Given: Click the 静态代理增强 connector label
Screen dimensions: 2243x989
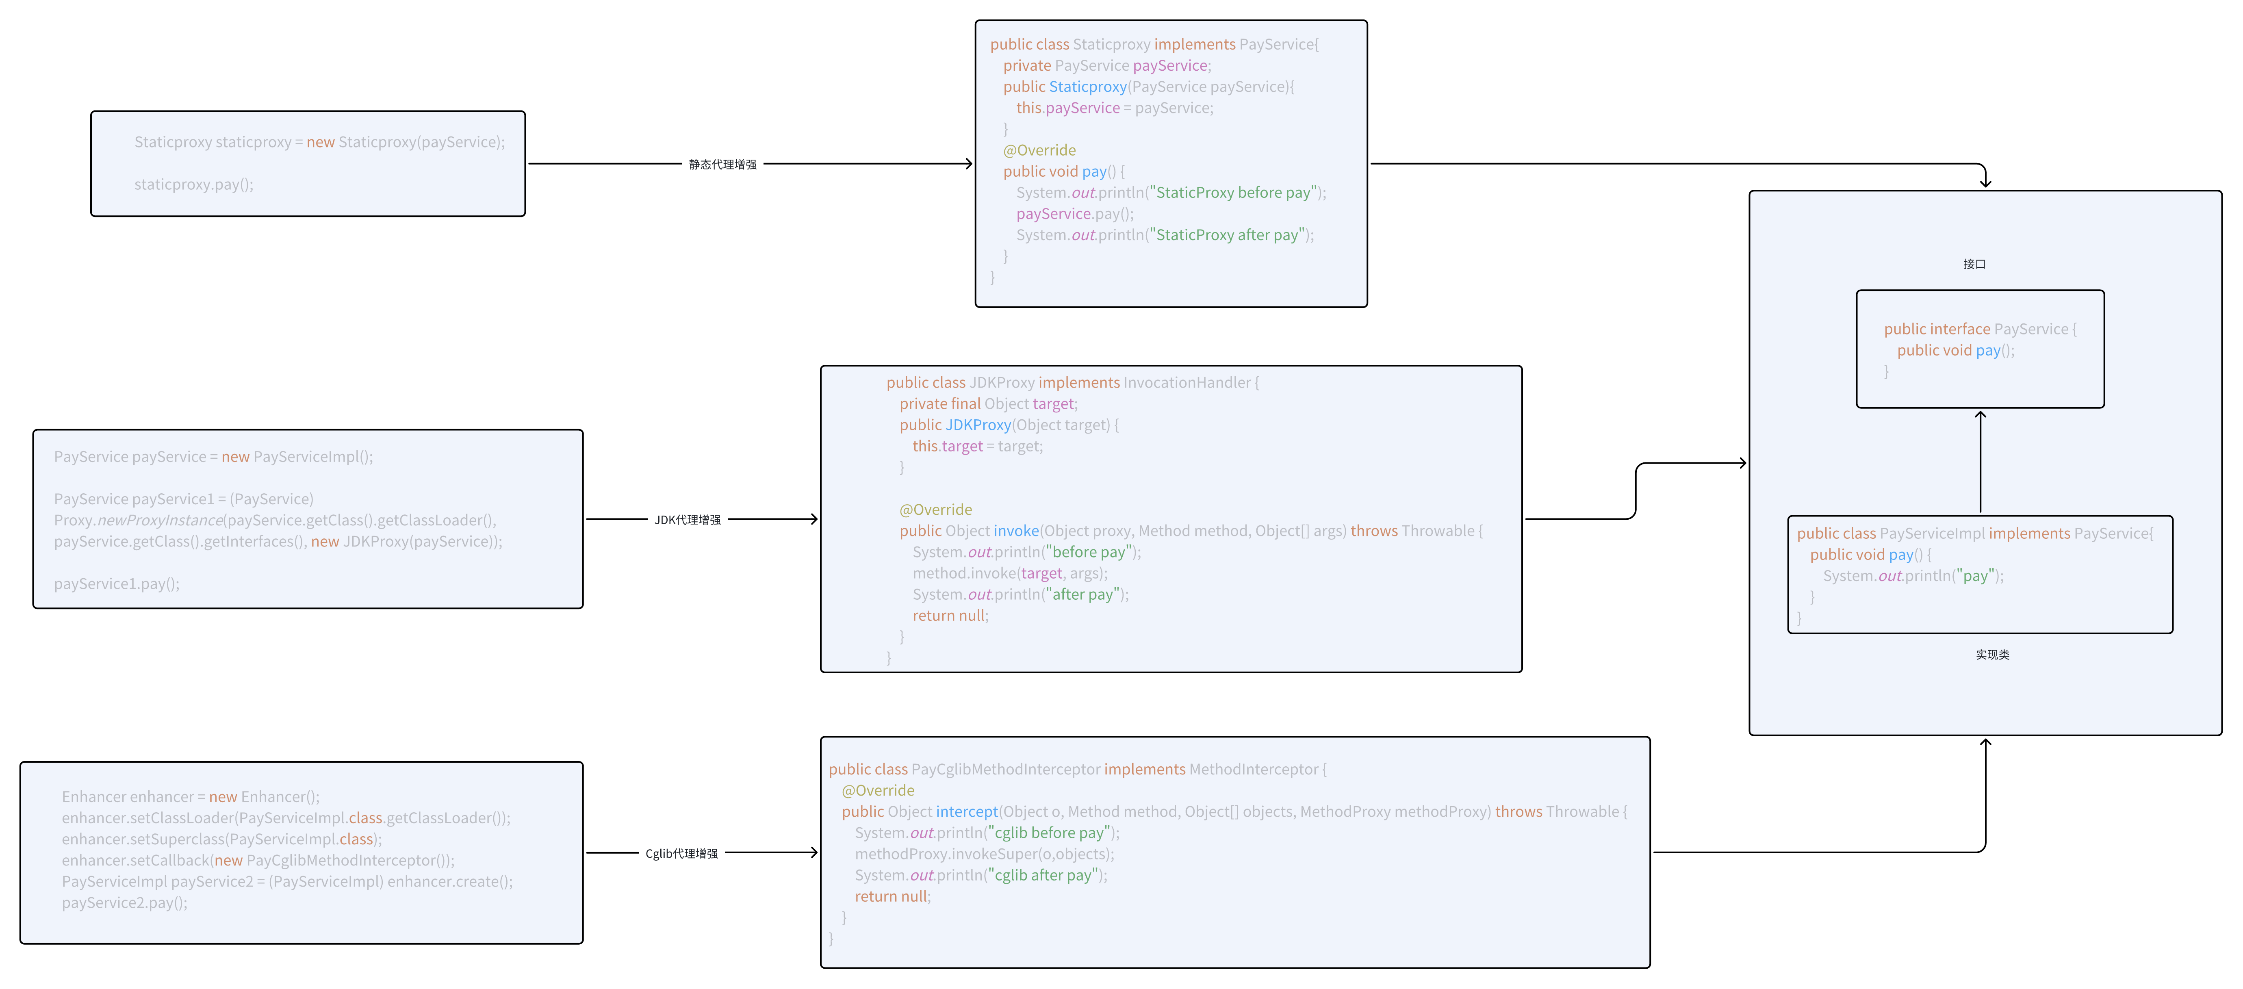Looking at the screenshot, I should click(723, 164).
